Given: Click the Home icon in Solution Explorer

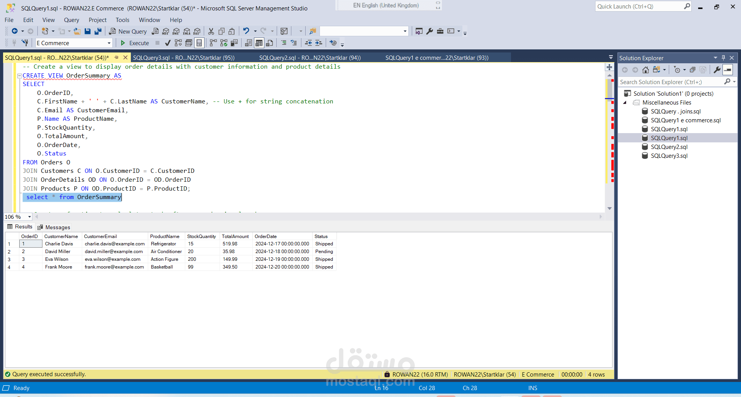Looking at the screenshot, I should tap(646, 70).
